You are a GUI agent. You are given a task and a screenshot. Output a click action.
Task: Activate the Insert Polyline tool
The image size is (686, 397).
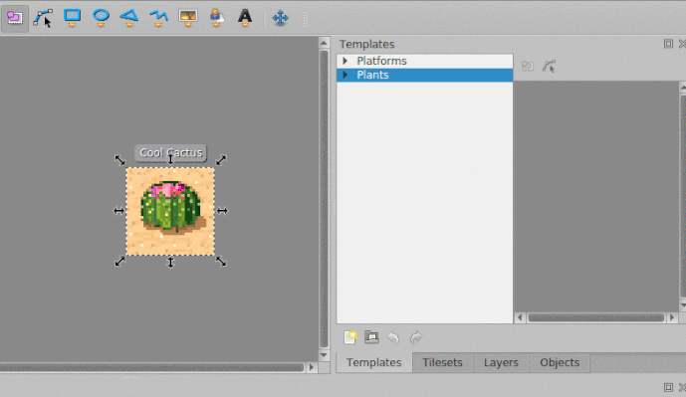[158, 18]
